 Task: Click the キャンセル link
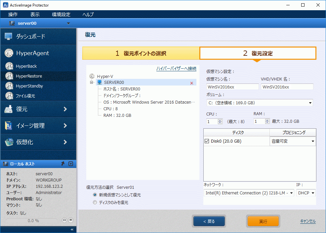click(x=308, y=221)
